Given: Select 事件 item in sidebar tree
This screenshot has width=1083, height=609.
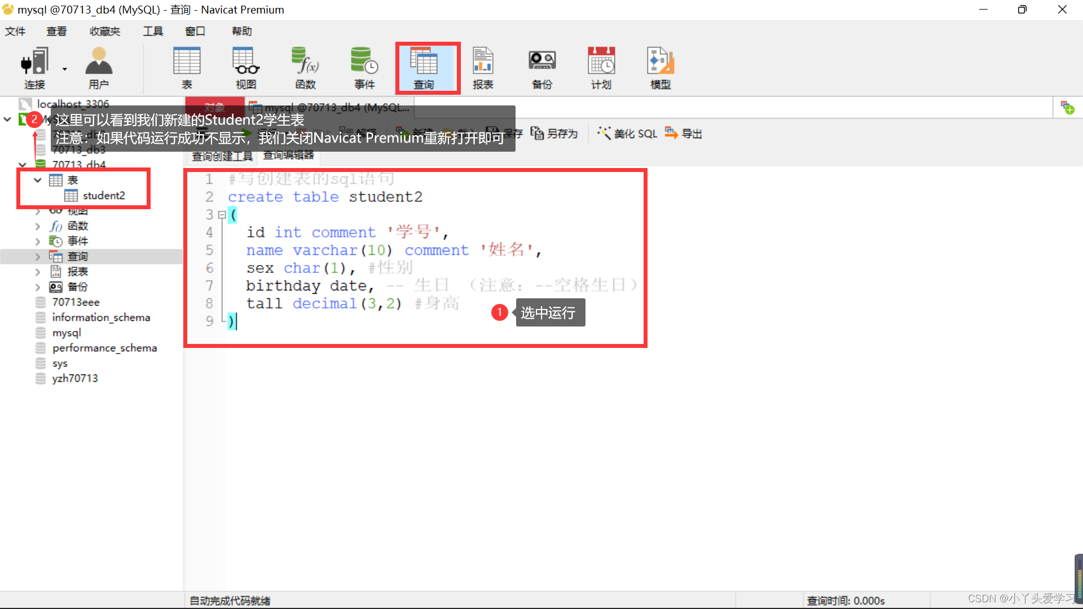Looking at the screenshot, I should tap(78, 241).
